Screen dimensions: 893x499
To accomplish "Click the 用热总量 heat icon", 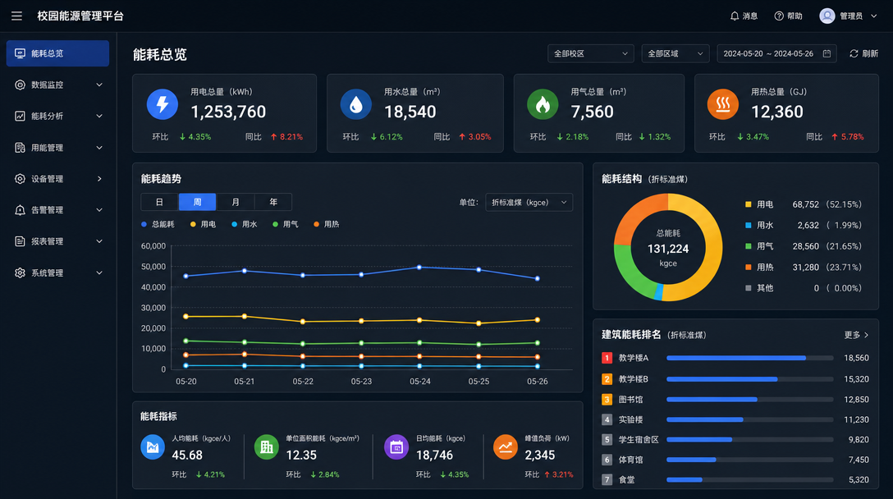I will (723, 104).
